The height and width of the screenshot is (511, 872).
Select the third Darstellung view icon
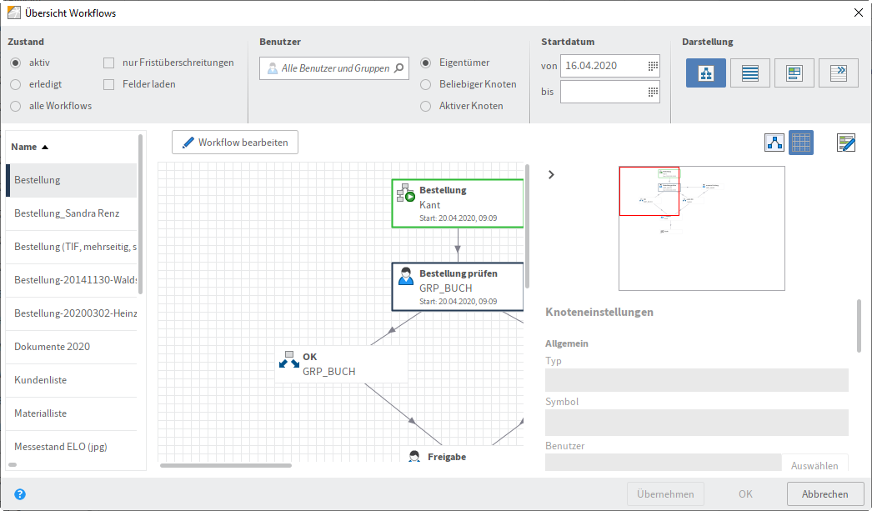point(794,73)
